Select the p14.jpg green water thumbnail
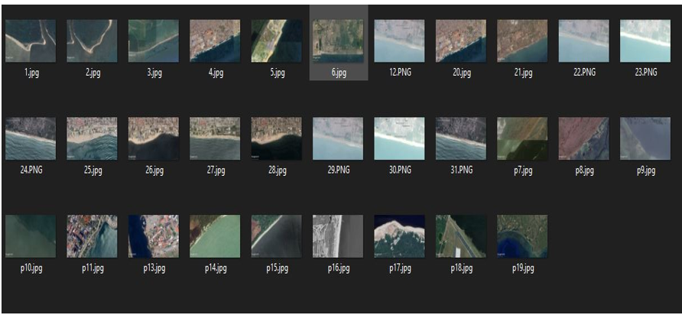The height and width of the screenshot is (315, 682). click(215, 236)
